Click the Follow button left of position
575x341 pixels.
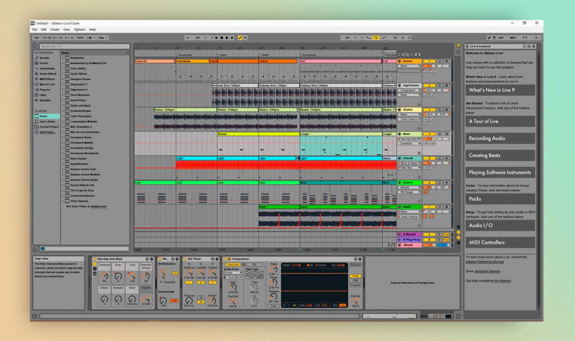(x=188, y=38)
